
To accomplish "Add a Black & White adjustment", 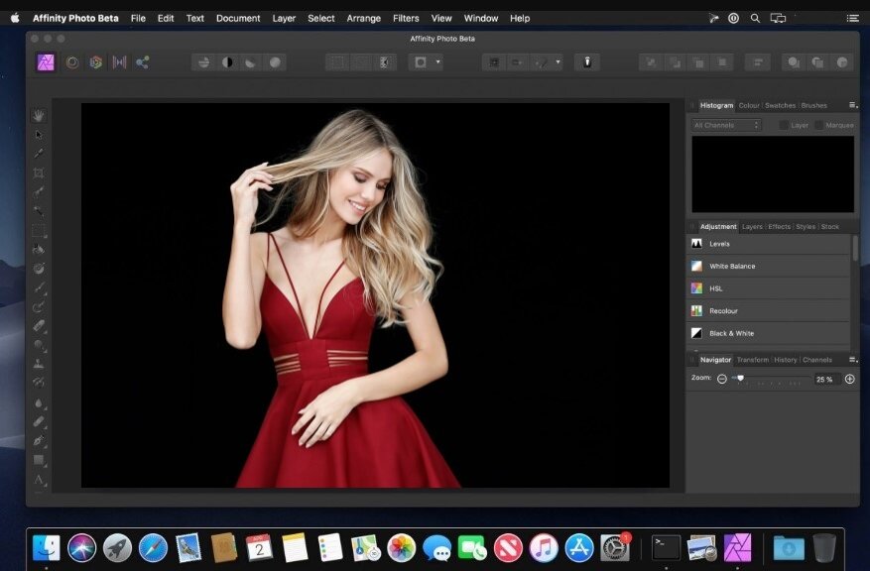I will [x=731, y=333].
